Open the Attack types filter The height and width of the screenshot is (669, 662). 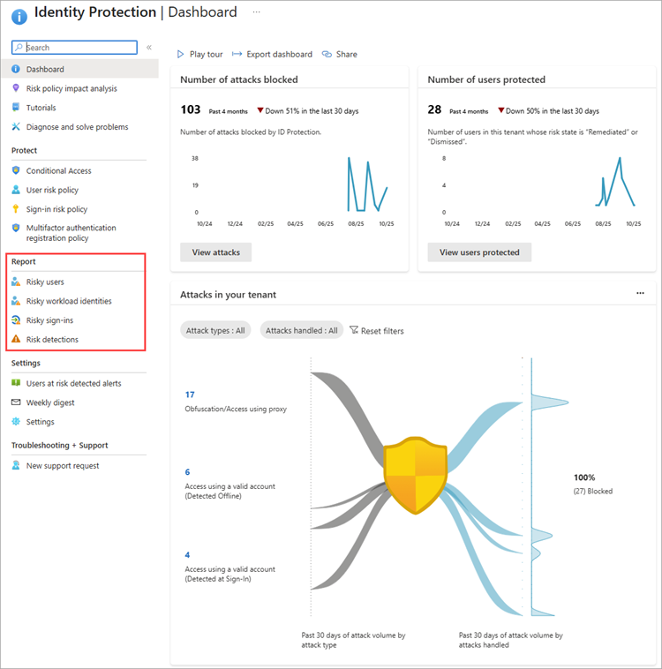tap(215, 331)
